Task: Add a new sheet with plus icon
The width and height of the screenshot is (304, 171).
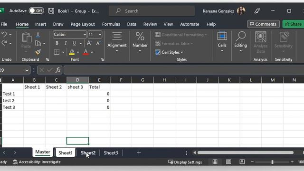Action: tap(139, 153)
